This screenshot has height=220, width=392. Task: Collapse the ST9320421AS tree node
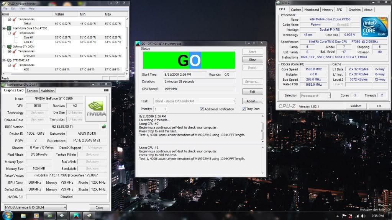(4, 60)
